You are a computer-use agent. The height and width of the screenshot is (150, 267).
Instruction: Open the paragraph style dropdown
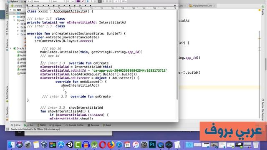click(x=30, y=1)
